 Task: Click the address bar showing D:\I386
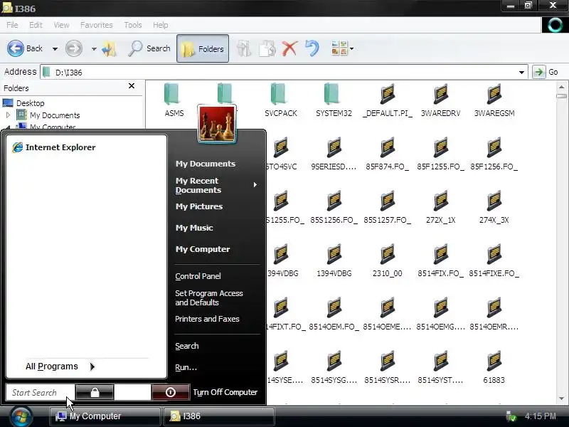(284, 73)
